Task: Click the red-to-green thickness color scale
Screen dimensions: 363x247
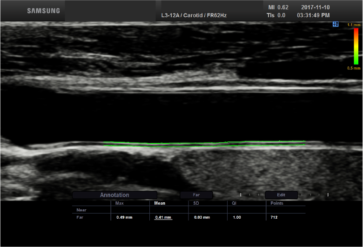Action: [356, 46]
